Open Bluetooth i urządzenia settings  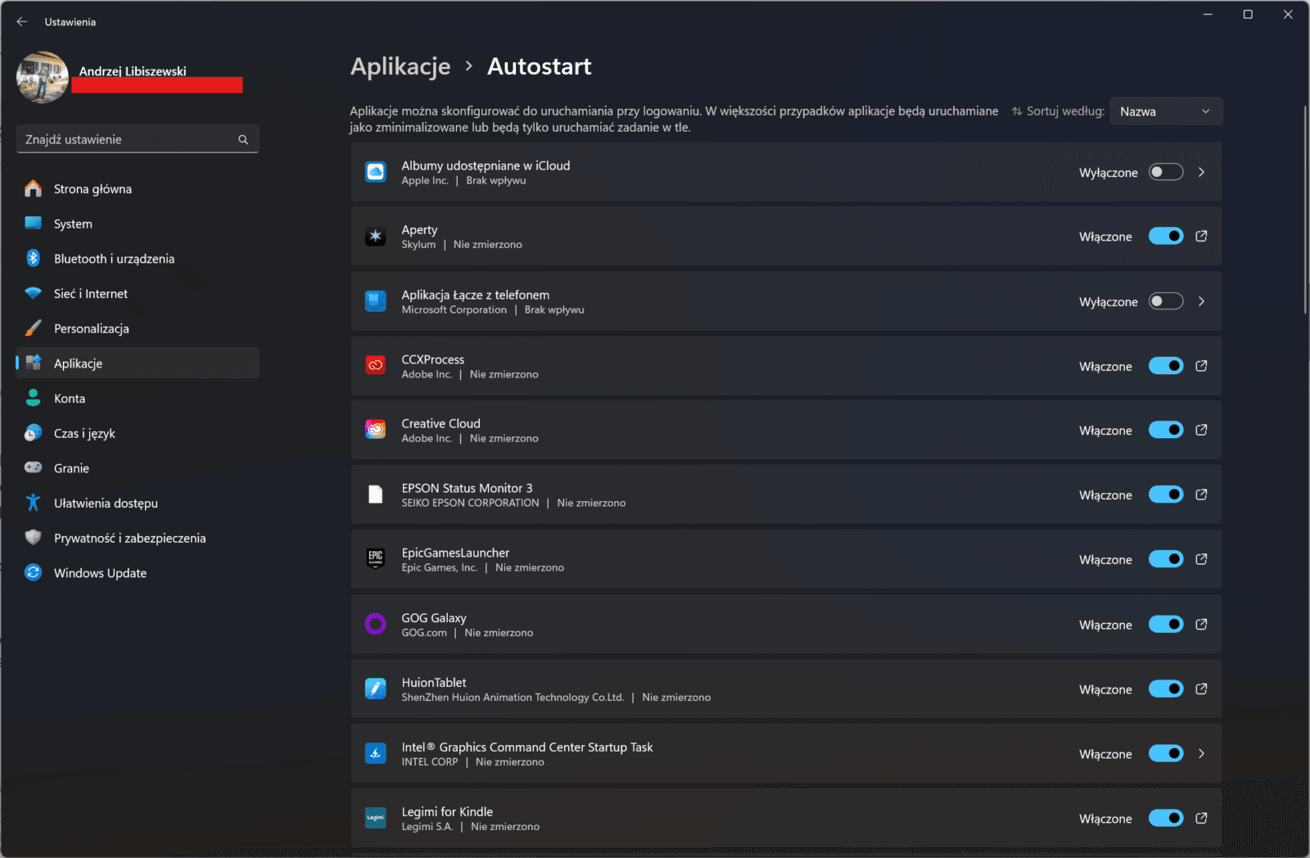coord(138,259)
